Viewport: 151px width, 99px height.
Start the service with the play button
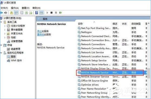pyautogui.click(x=47, y=13)
